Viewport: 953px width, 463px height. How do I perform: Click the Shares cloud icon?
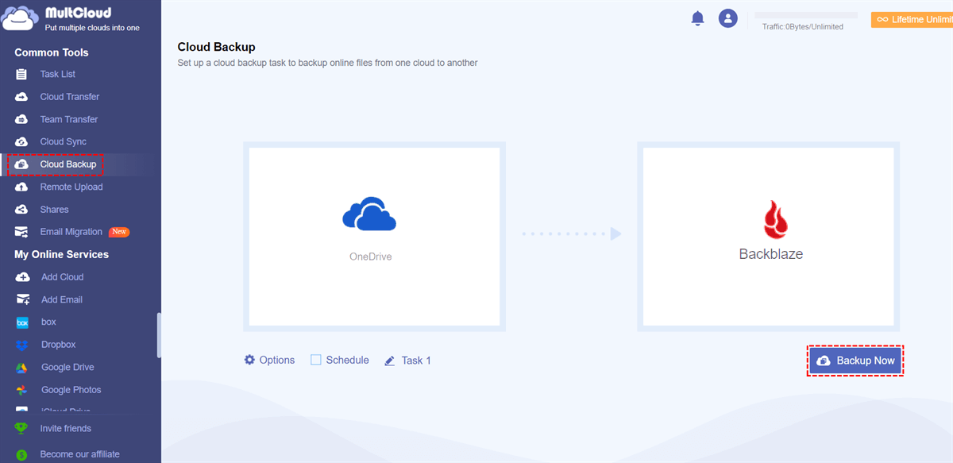coord(22,210)
